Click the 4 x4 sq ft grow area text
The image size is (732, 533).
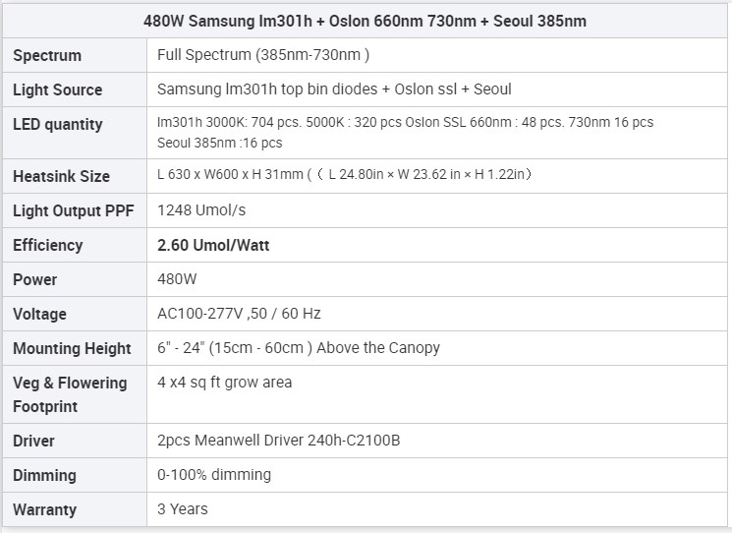(225, 383)
